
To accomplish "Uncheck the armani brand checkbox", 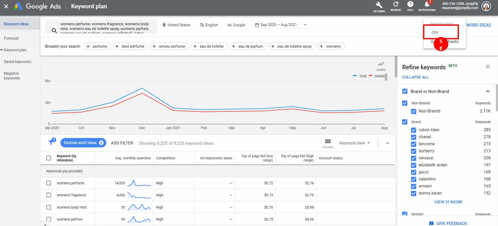I will (x=413, y=186).
